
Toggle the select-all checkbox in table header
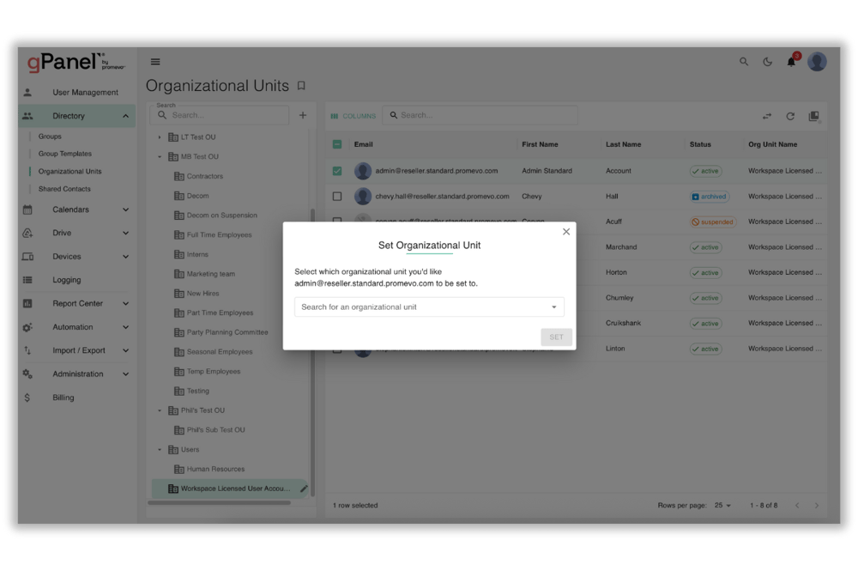[x=337, y=144]
